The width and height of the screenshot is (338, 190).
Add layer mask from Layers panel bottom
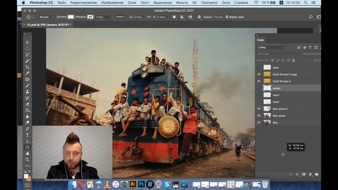(304, 174)
